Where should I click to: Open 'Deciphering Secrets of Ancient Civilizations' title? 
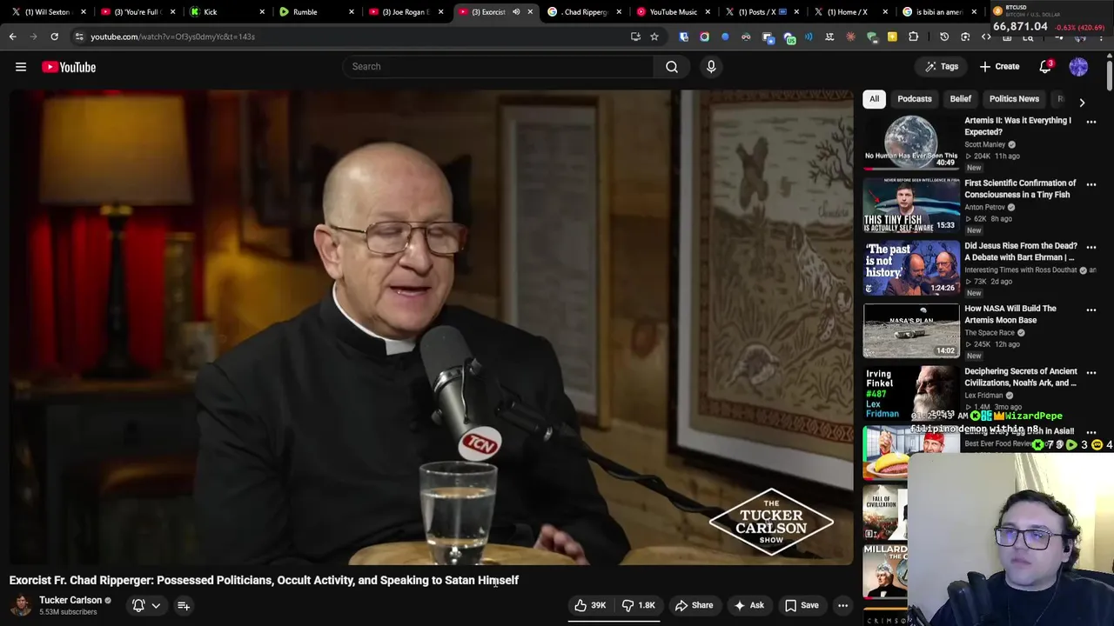tap(1020, 376)
